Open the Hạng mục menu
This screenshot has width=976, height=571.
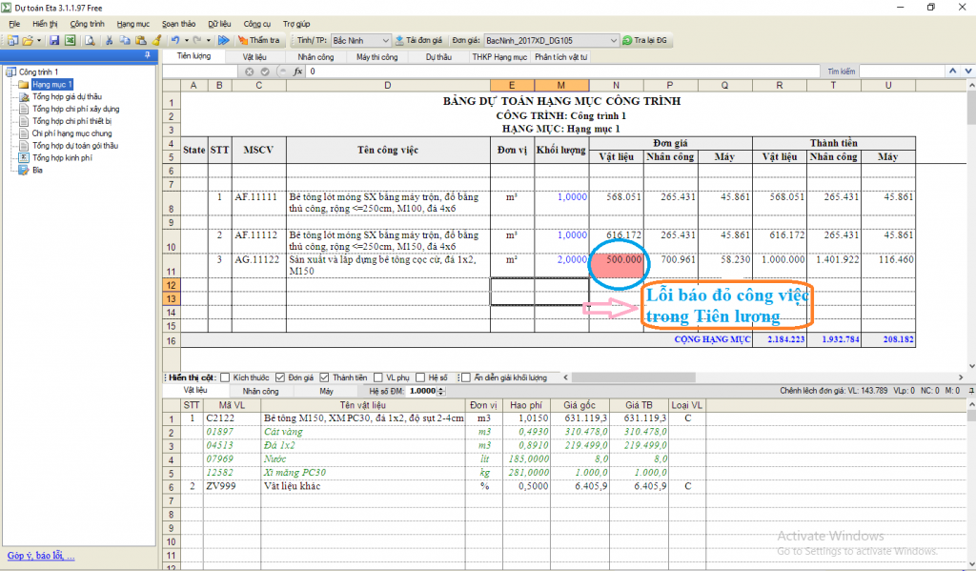(x=132, y=22)
